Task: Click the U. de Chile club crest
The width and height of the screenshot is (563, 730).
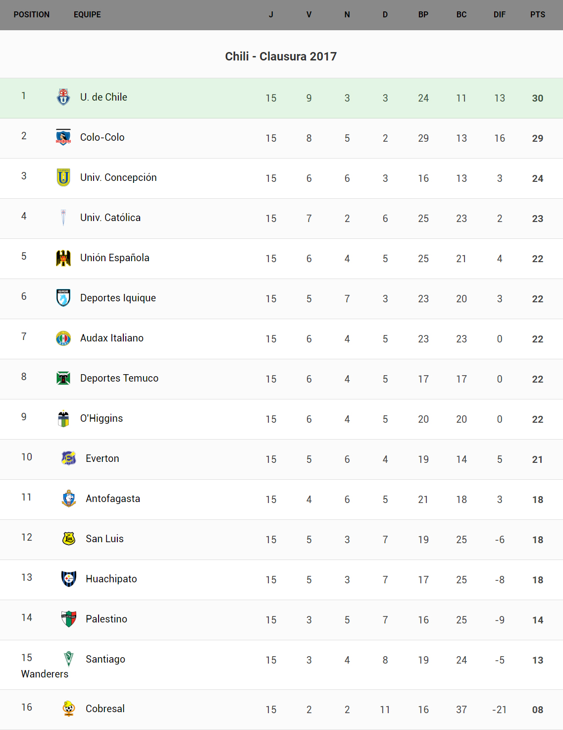Action: pyautogui.click(x=63, y=97)
